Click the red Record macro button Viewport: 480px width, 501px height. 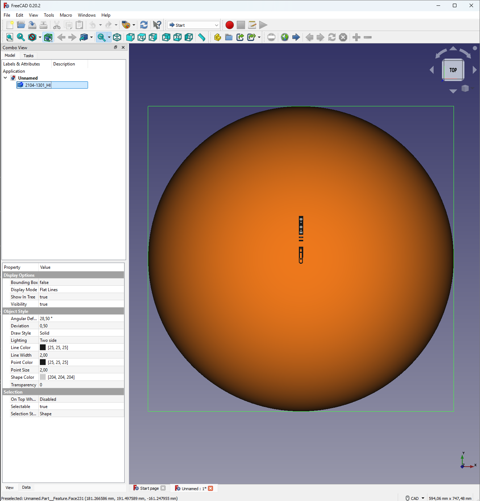pos(229,25)
